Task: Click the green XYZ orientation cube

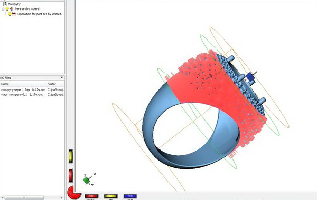Action: [87, 181]
